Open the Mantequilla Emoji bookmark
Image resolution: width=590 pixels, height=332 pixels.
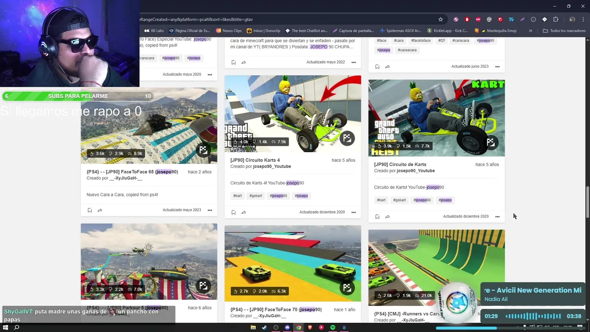[x=496, y=31]
